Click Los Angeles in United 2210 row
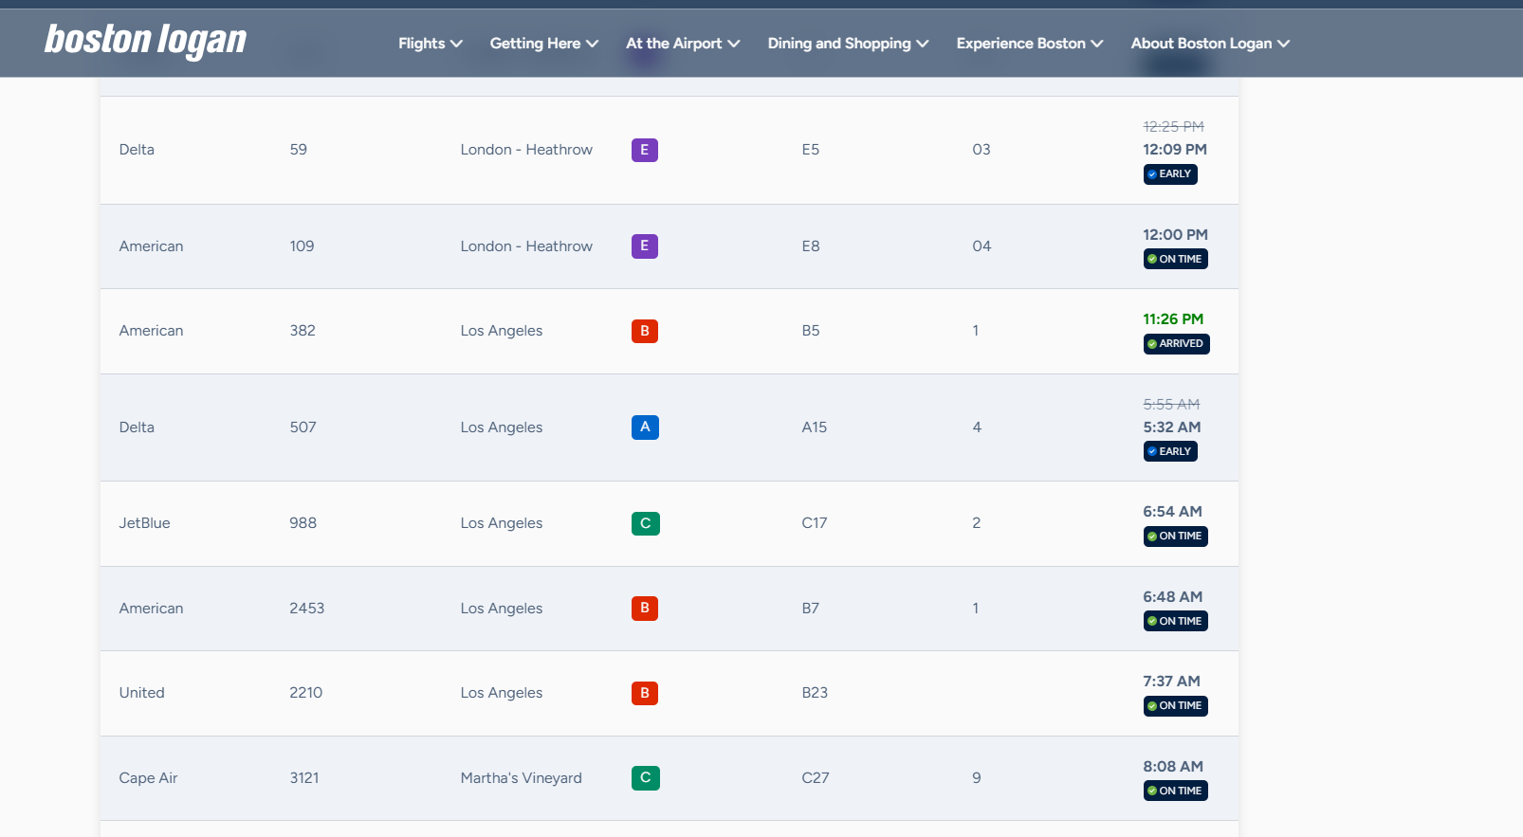 501,693
